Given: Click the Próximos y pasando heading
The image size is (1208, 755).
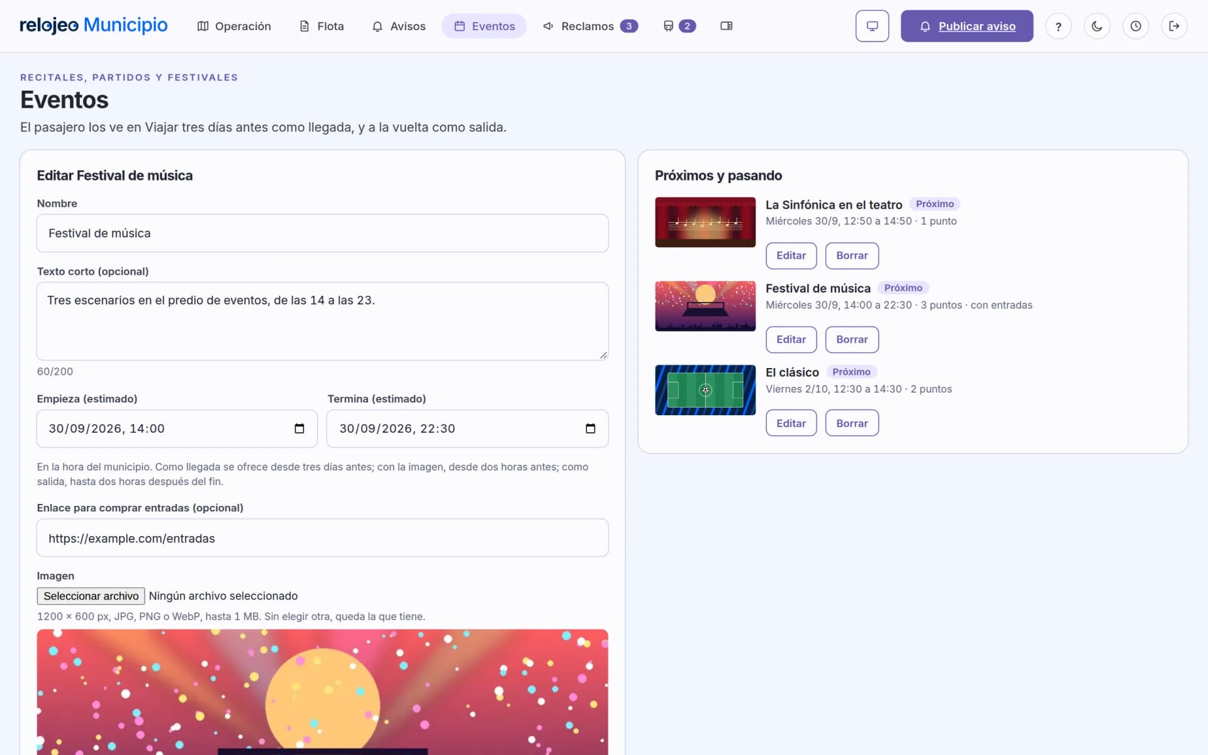Looking at the screenshot, I should [719, 176].
